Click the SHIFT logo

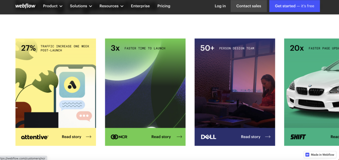(x=298, y=137)
